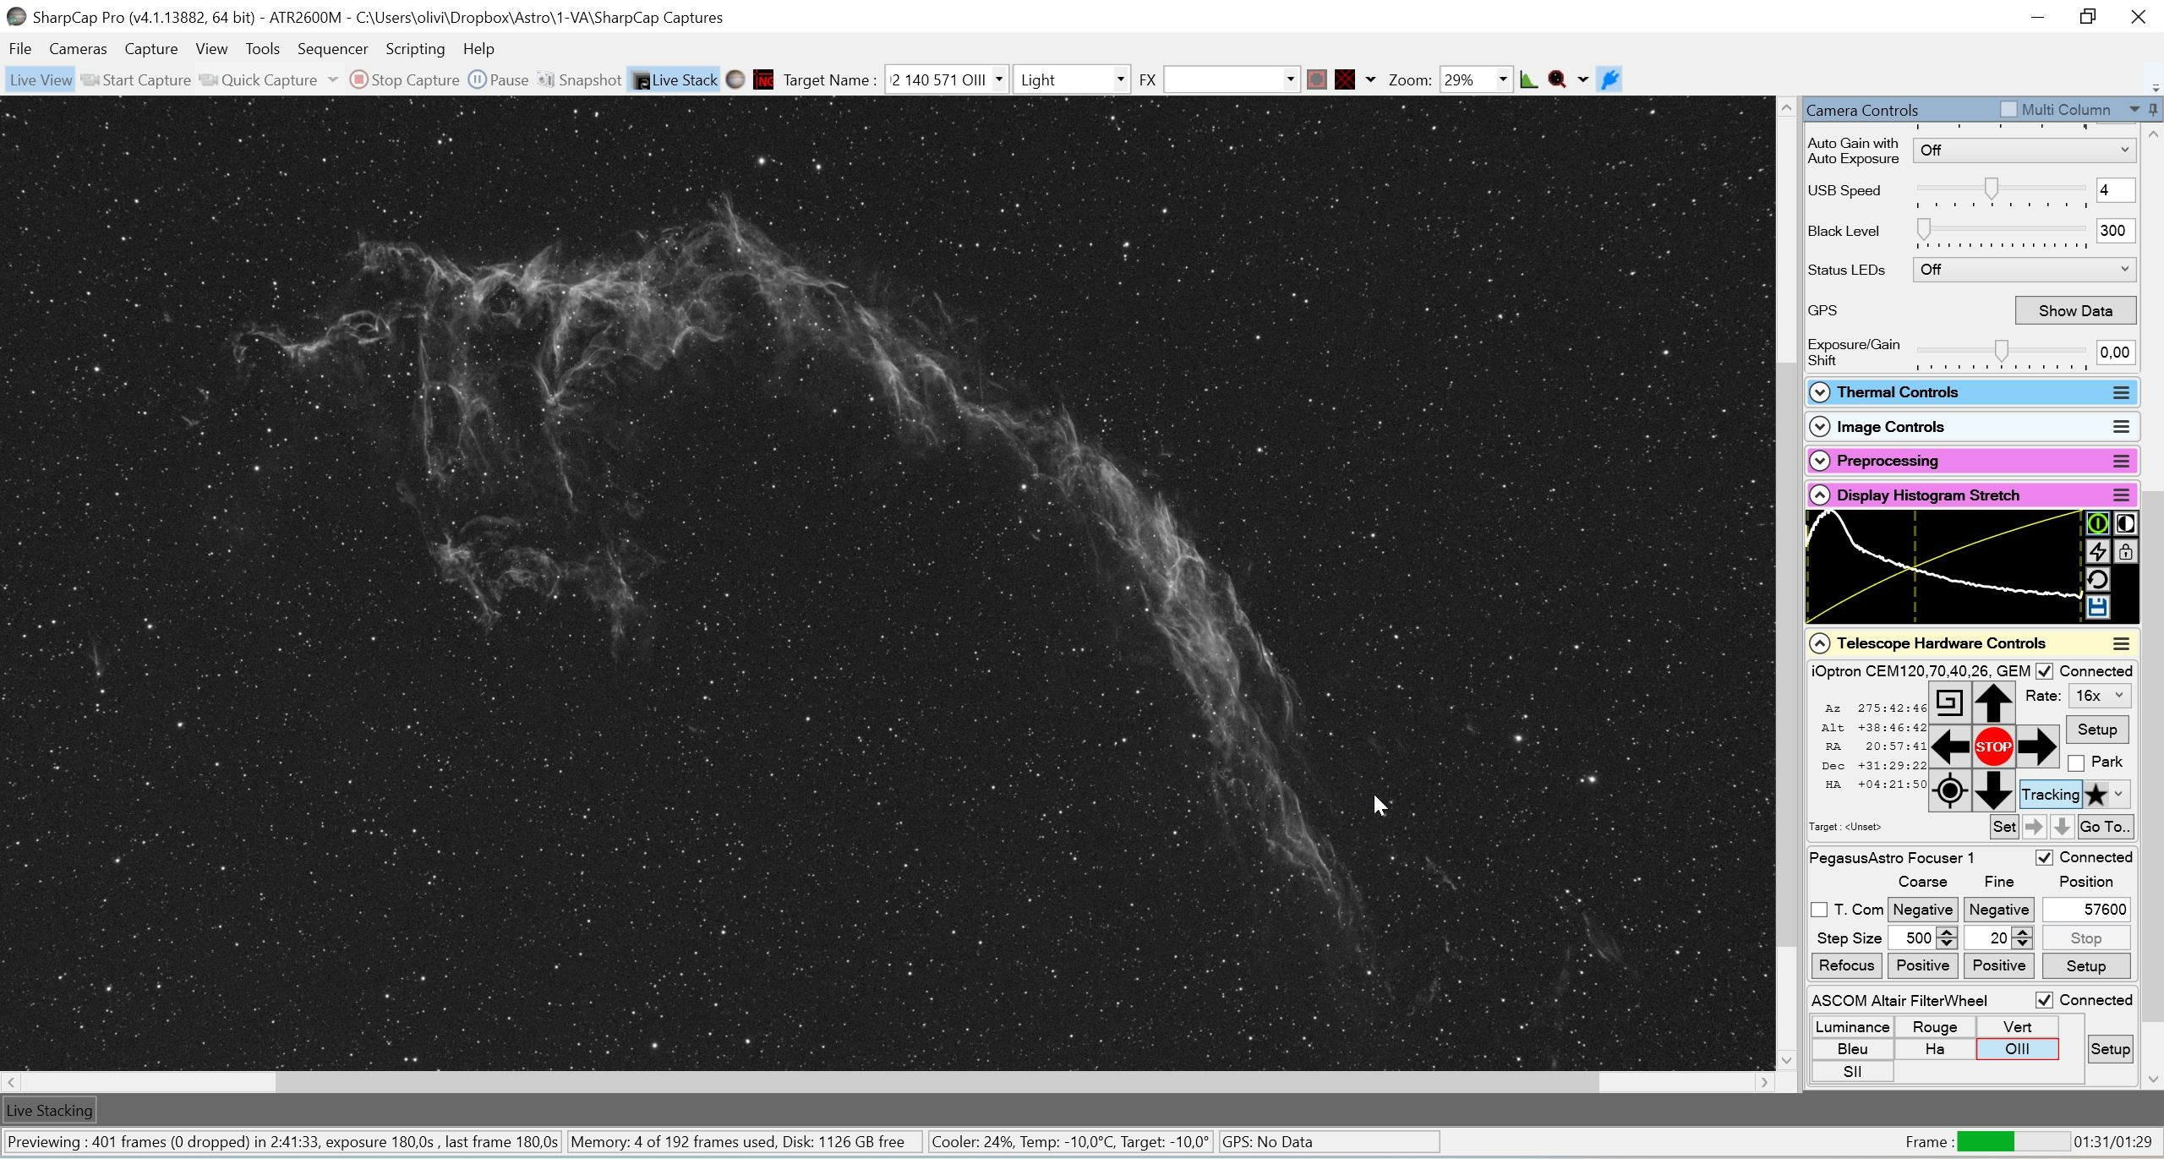Click the blue plug hardware icon in toolbar
The image size is (2164, 1159).
point(1609,79)
